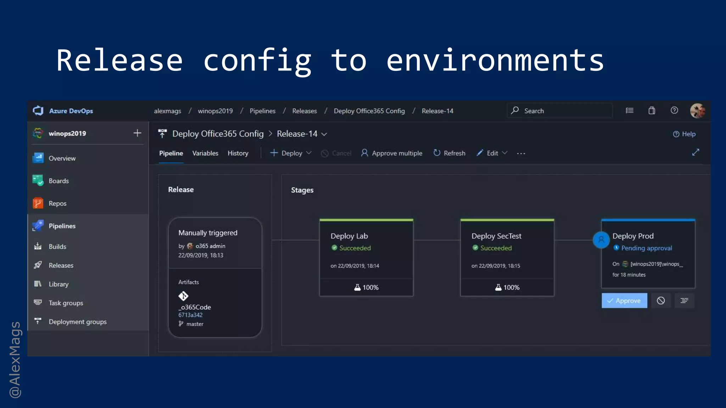Open the more actions ellipsis menu
The image size is (726, 408).
coord(521,153)
